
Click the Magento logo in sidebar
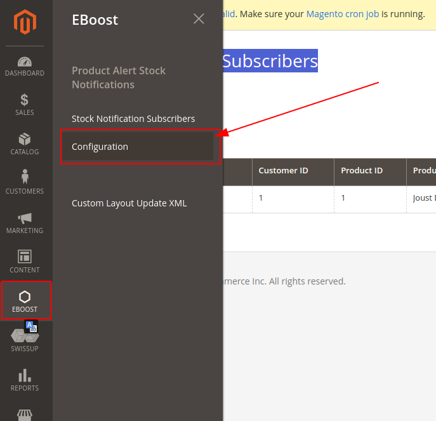pyautogui.click(x=25, y=23)
